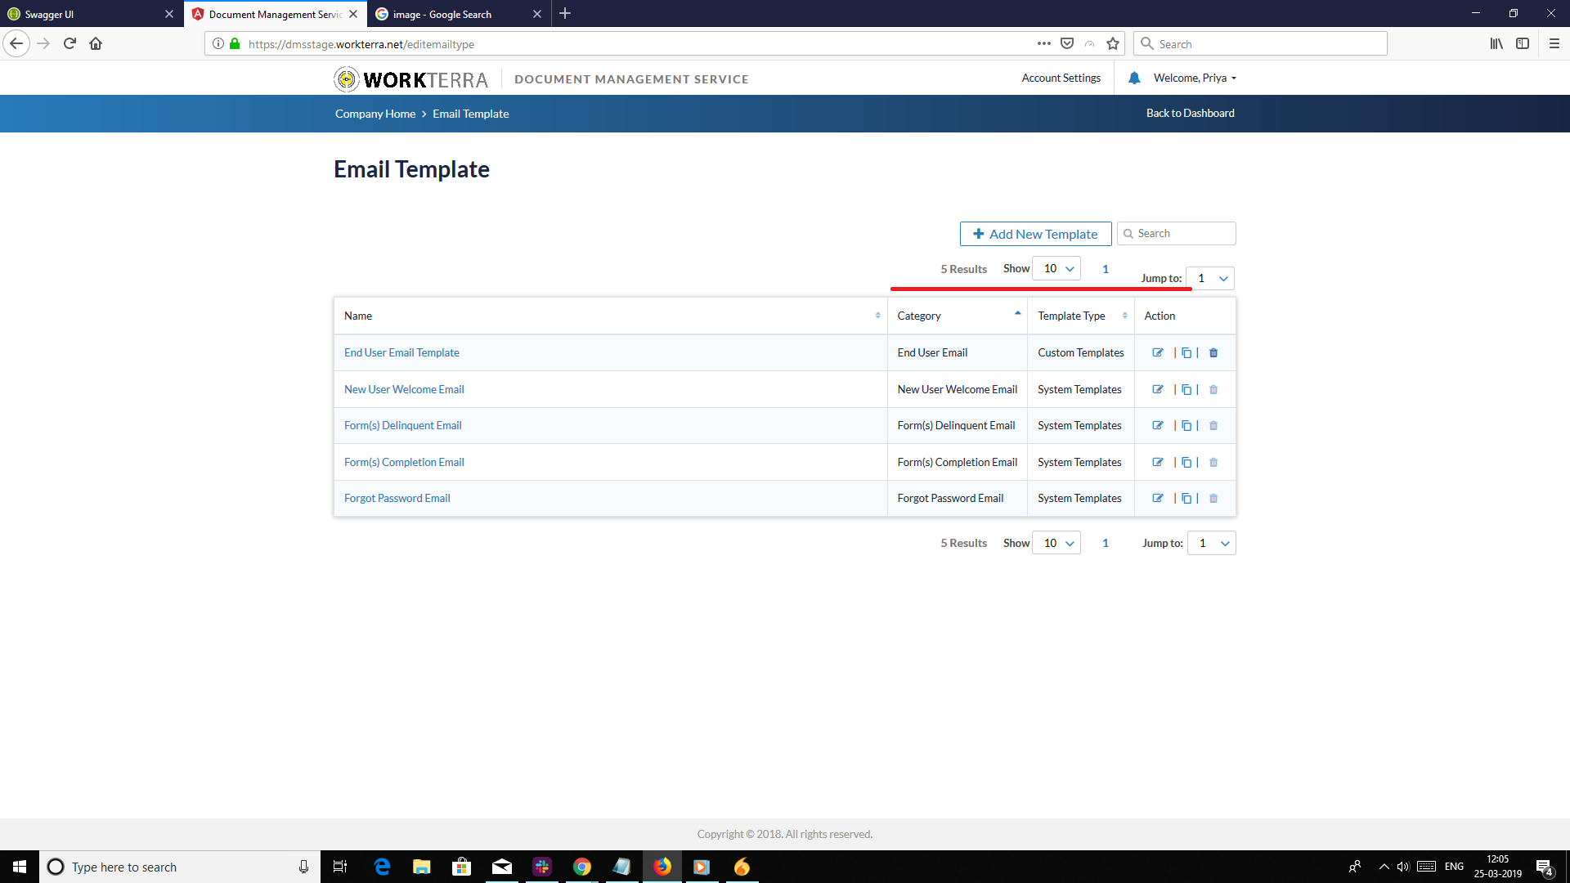Copy the Form(s) Delinquent Email template
The height and width of the screenshot is (883, 1570).
click(x=1186, y=425)
